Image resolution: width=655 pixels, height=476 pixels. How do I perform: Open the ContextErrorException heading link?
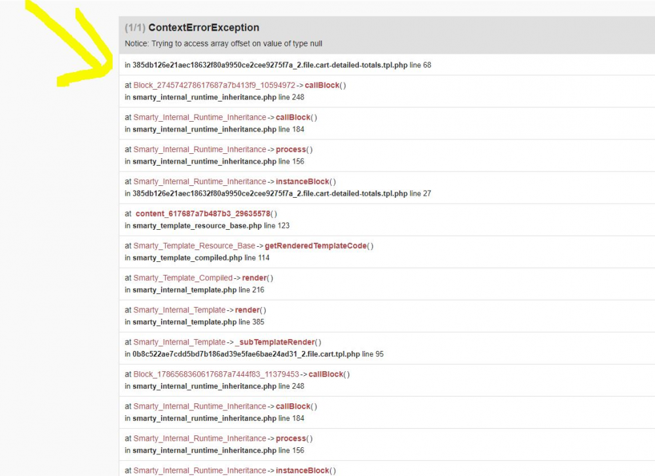204,27
